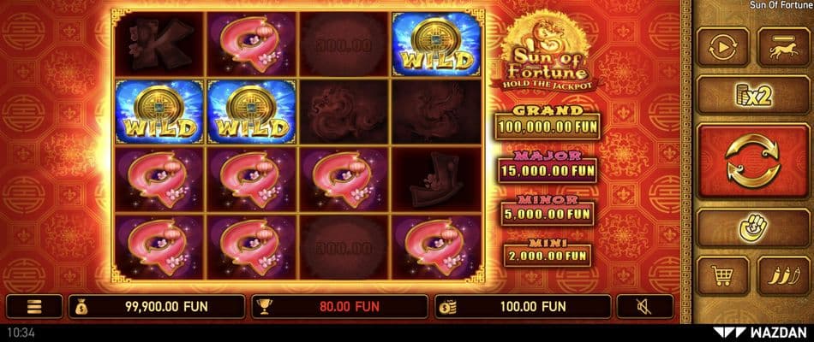
Task: Change spin speed with the horse icon
Action: [783, 47]
